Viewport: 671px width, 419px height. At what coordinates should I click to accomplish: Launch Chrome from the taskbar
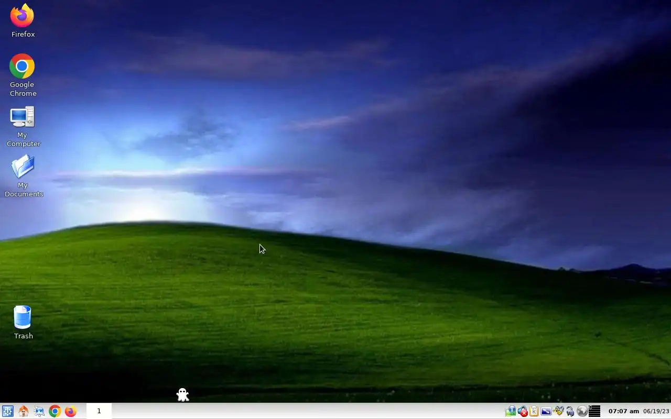(x=55, y=411)
